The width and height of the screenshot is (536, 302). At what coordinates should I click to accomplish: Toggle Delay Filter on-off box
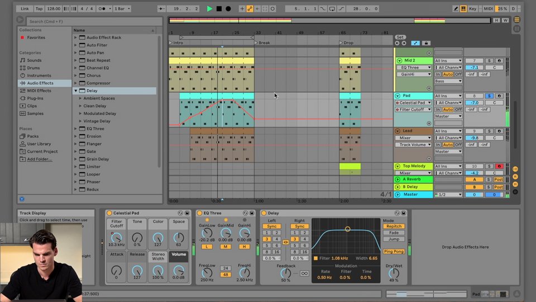(x=315, y=258)
